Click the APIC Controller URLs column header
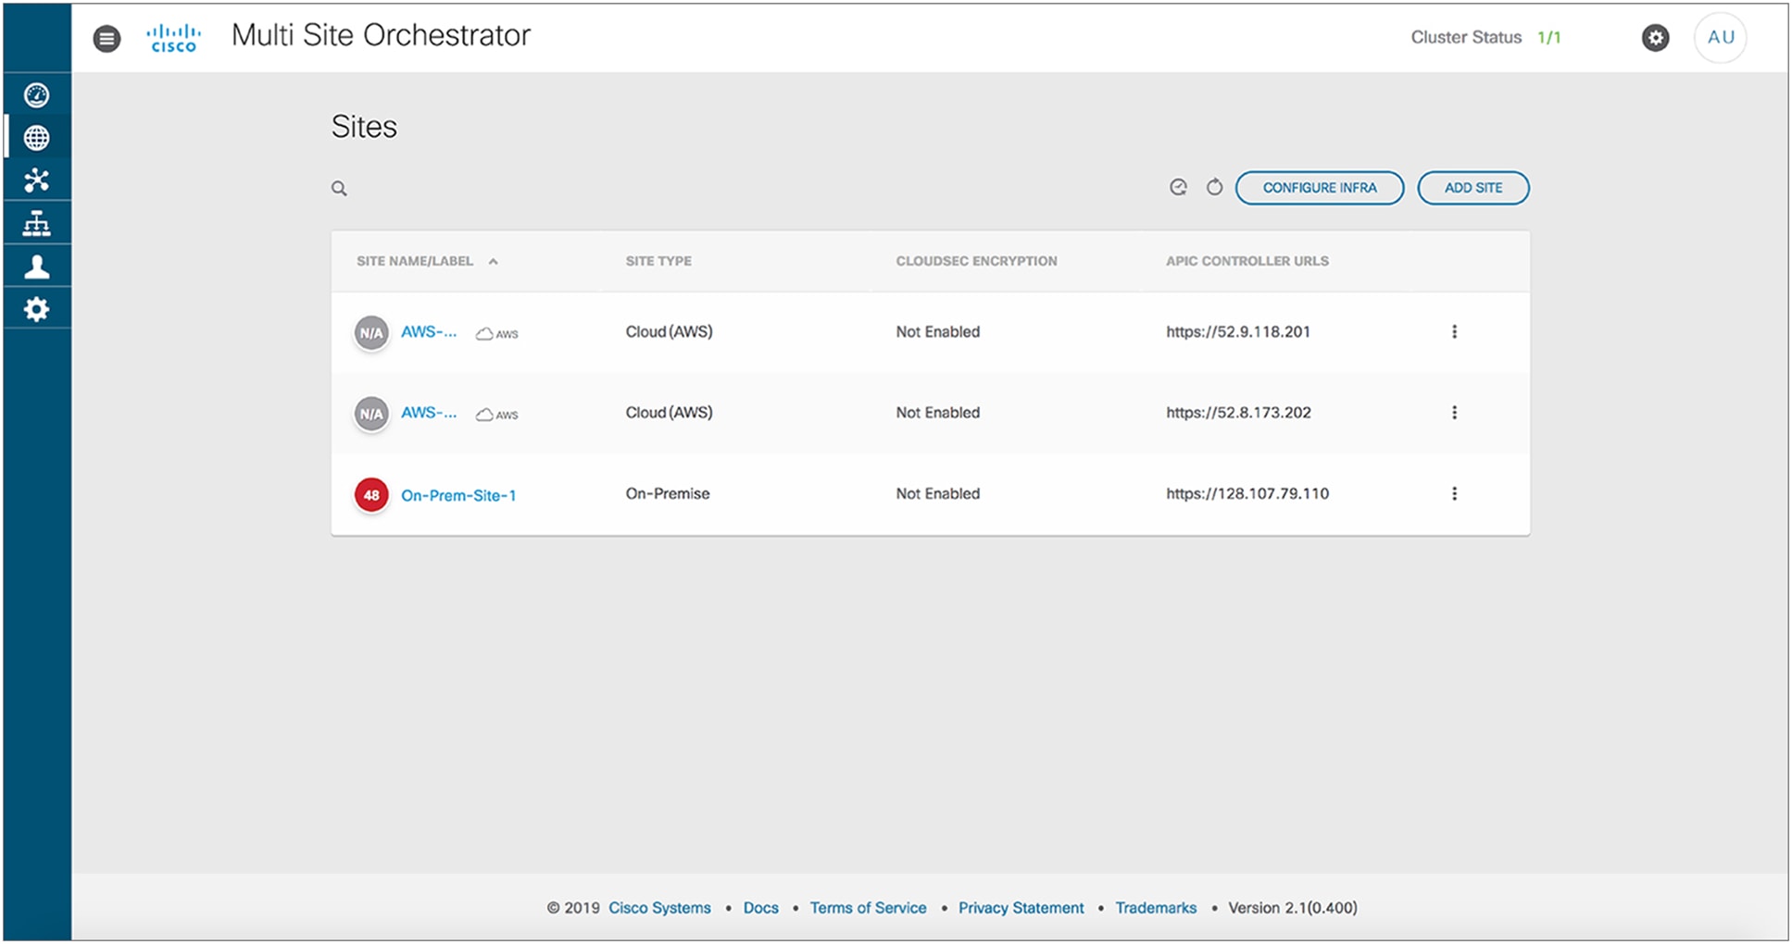The height and width of the screenshot is (944, 1792). [x=1247, y=261]
